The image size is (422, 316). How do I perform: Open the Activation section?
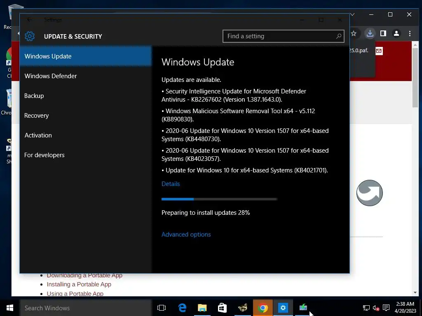86,135
